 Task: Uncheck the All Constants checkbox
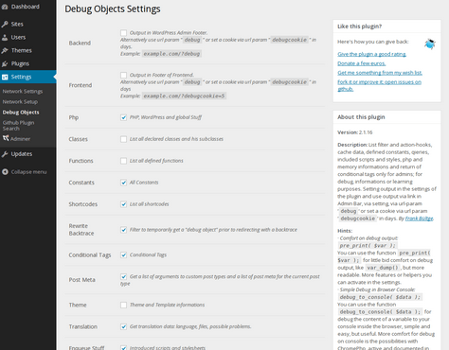(x=123, y=183)
